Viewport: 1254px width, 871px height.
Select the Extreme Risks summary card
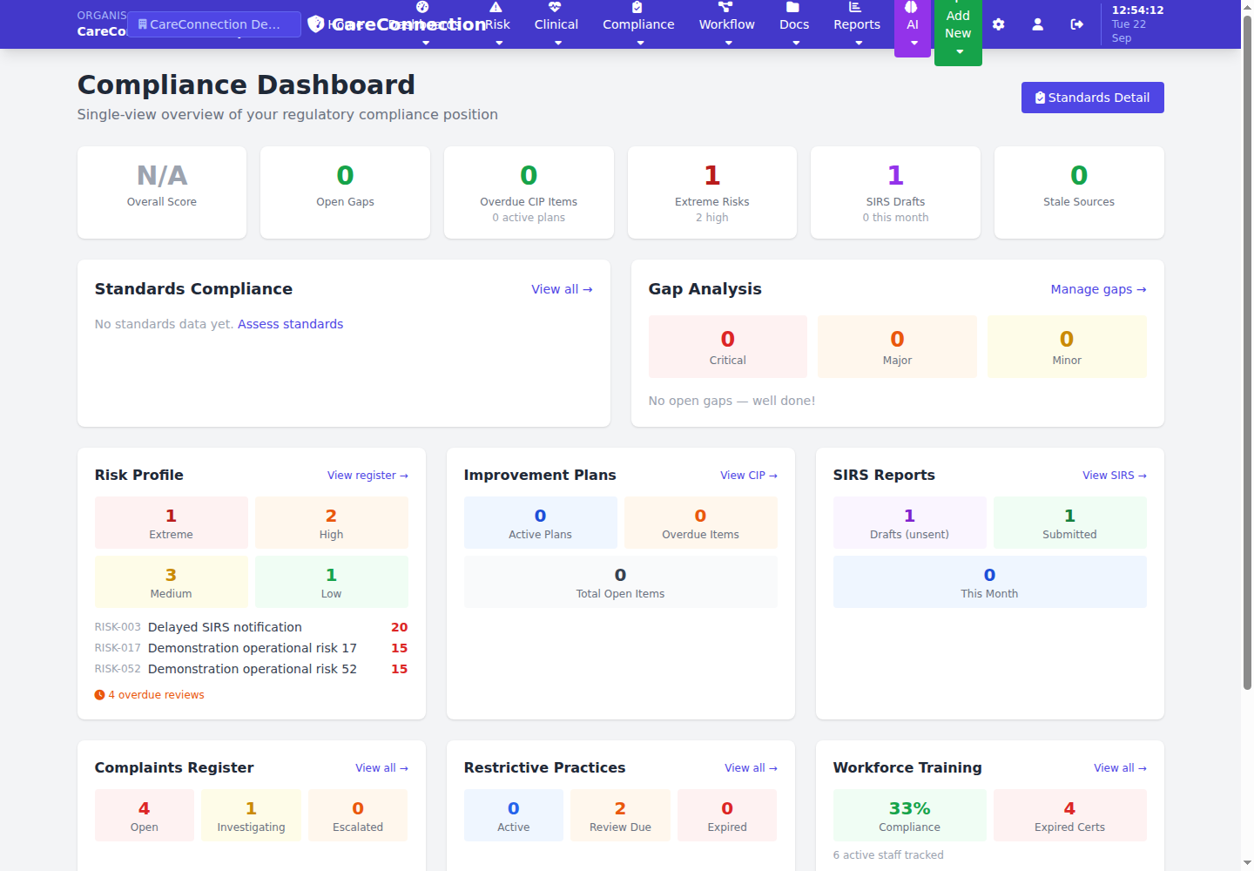[x=712, y=192]
